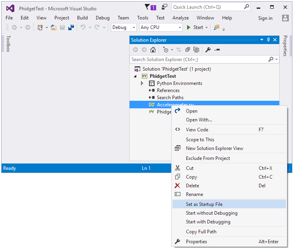Click the Navigate Backward toolbar arrow

click(14, 27)
